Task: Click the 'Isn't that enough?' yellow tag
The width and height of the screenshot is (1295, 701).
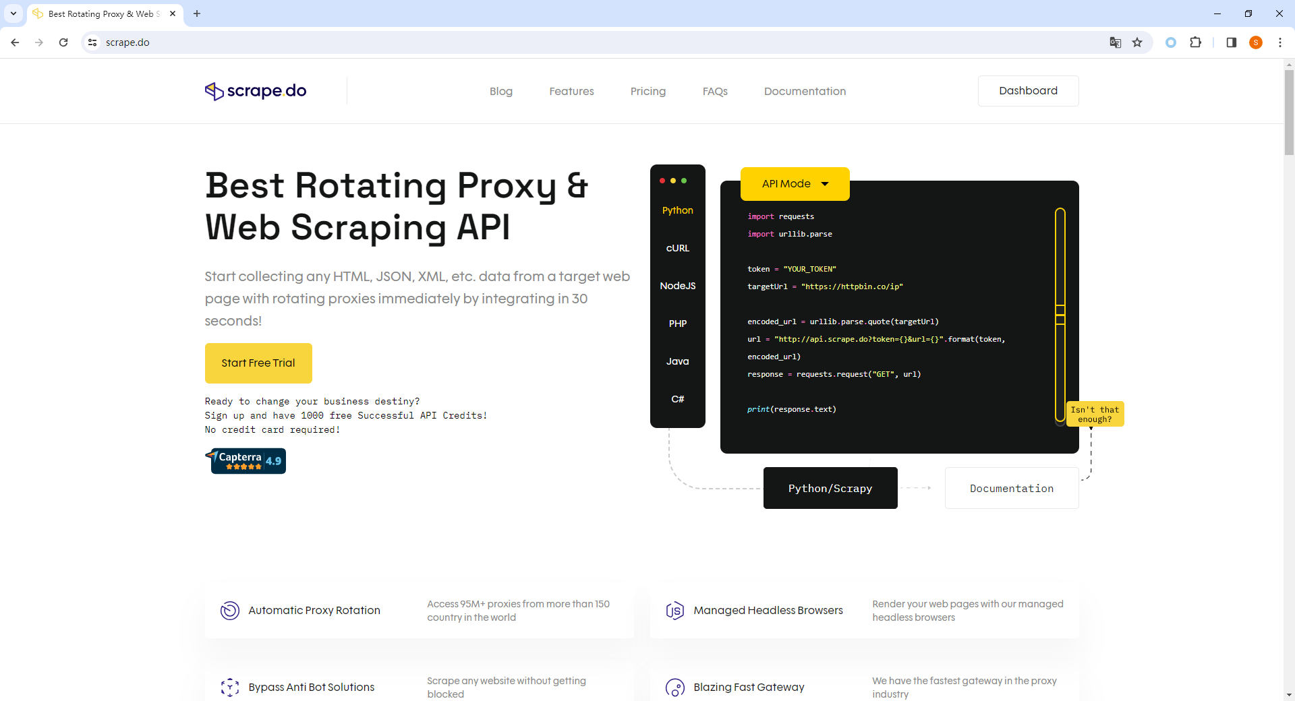Action: tap(1095, 414)
